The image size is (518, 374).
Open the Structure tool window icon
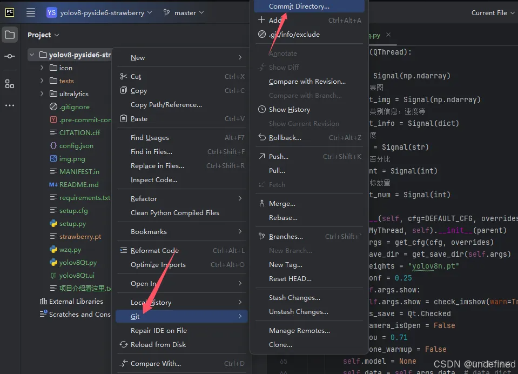tap(9, 84)
